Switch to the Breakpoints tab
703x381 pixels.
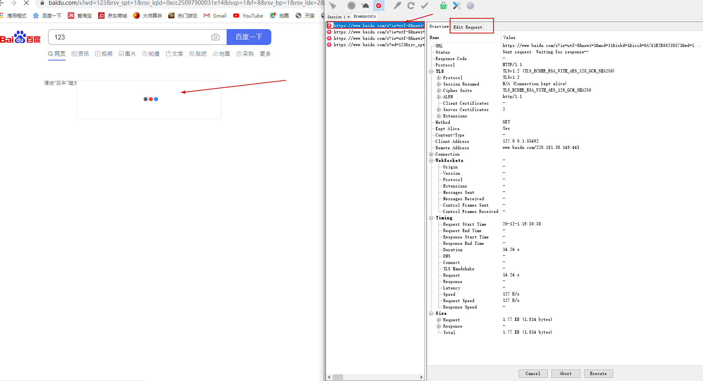[x=365, y=16]
